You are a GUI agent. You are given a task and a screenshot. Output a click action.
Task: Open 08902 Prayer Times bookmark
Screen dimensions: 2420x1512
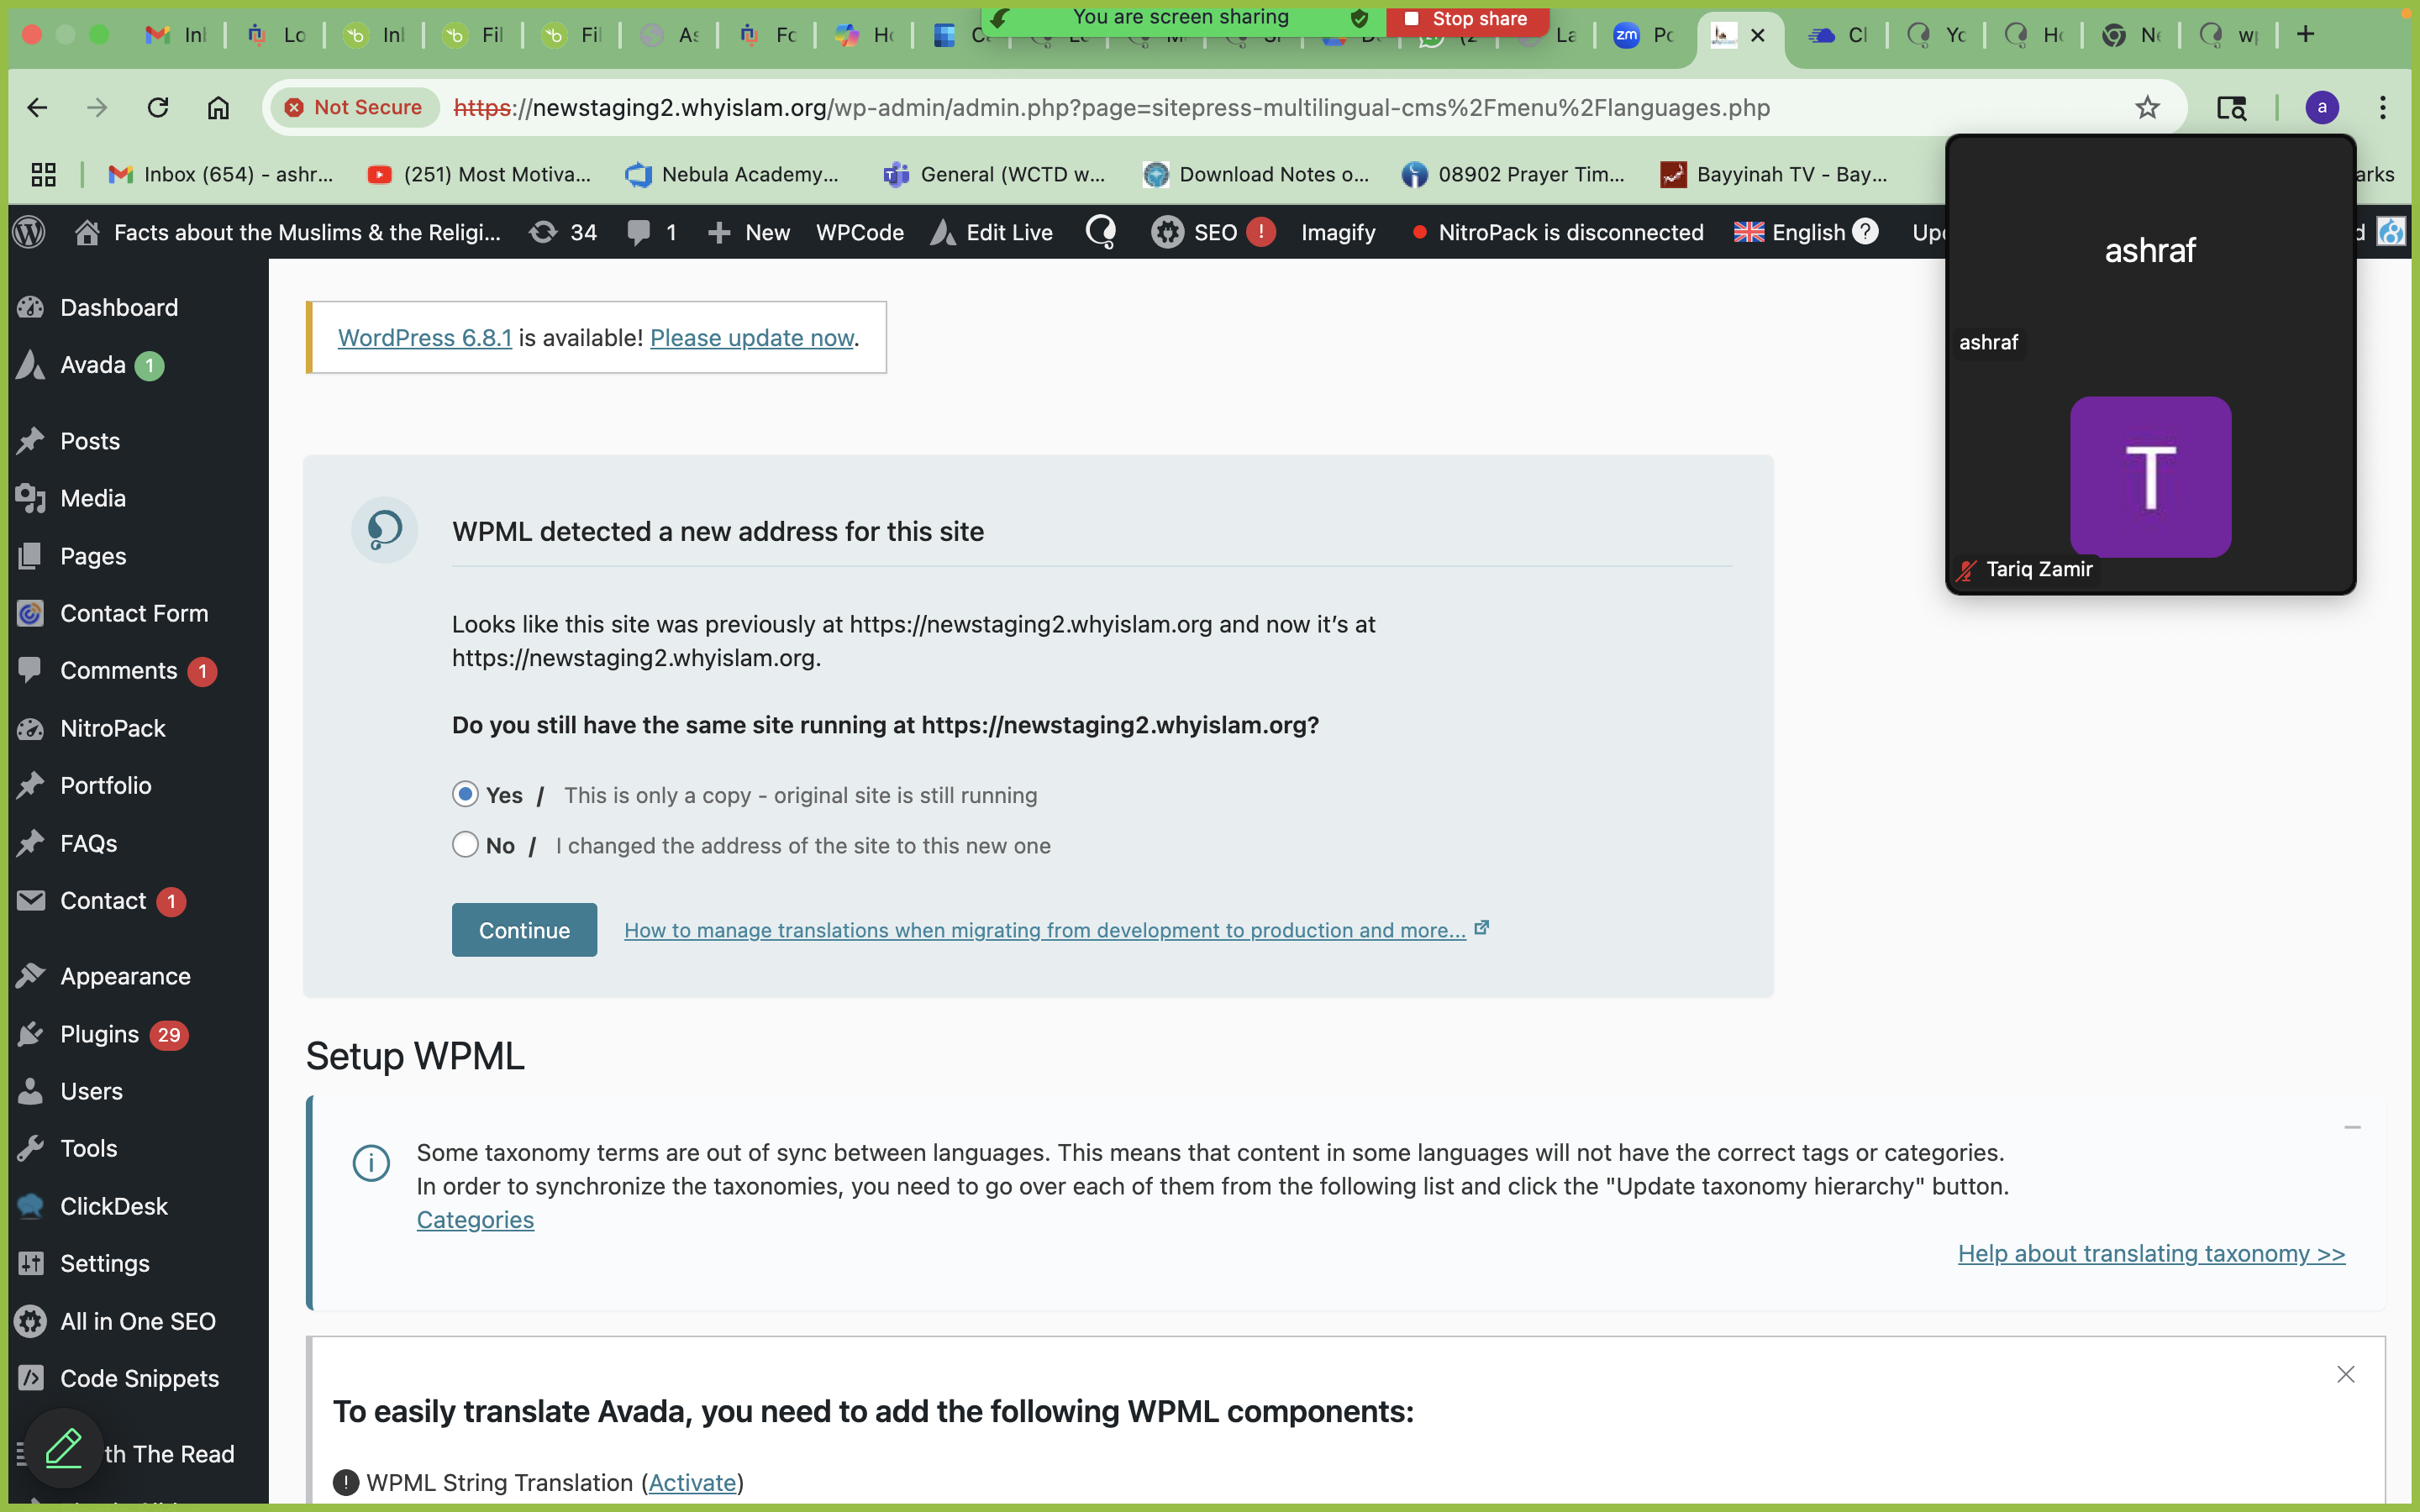pos(1514,174)
